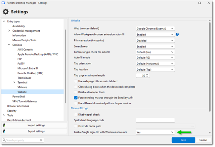Viewport: 215px width, 147px height.
Task: Toggle Override cache path checkbox
Action: 76,126
